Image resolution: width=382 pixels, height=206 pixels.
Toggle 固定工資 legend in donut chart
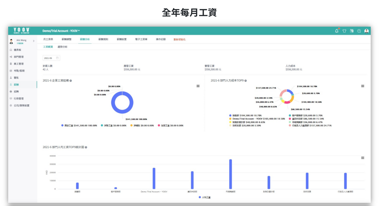(x=79, y=126)
